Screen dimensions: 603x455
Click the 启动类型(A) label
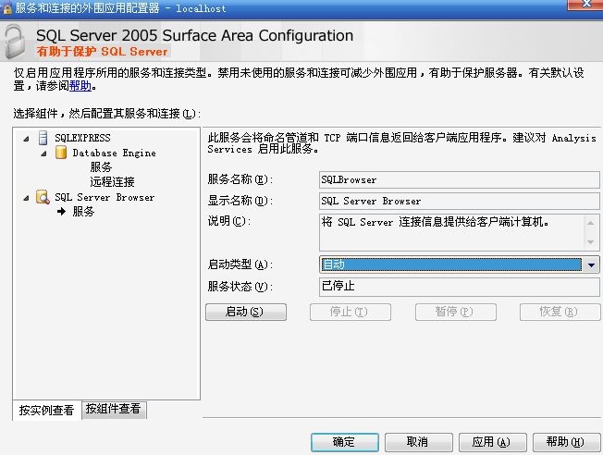point(240,264)
